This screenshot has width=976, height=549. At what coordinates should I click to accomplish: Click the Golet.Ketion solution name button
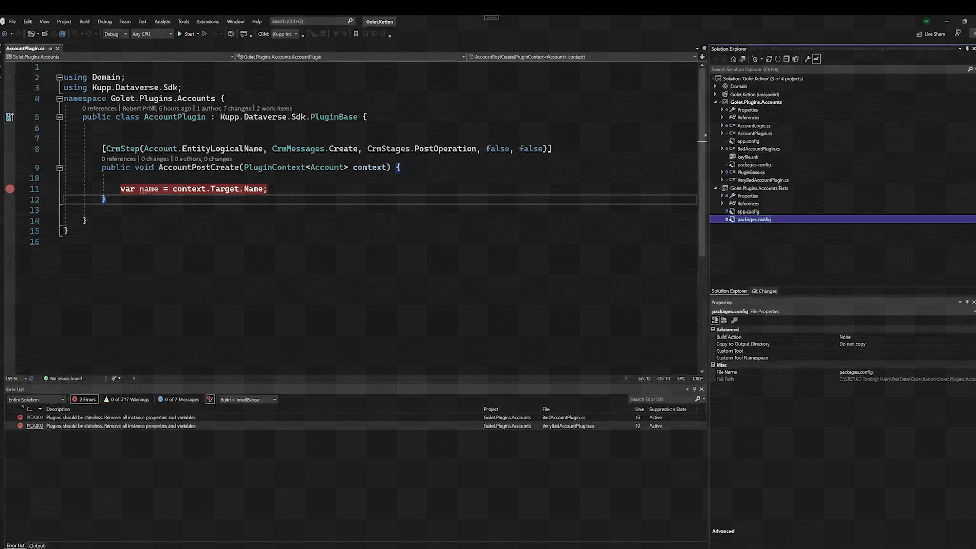pyautogui.click(x=379, y=21)
